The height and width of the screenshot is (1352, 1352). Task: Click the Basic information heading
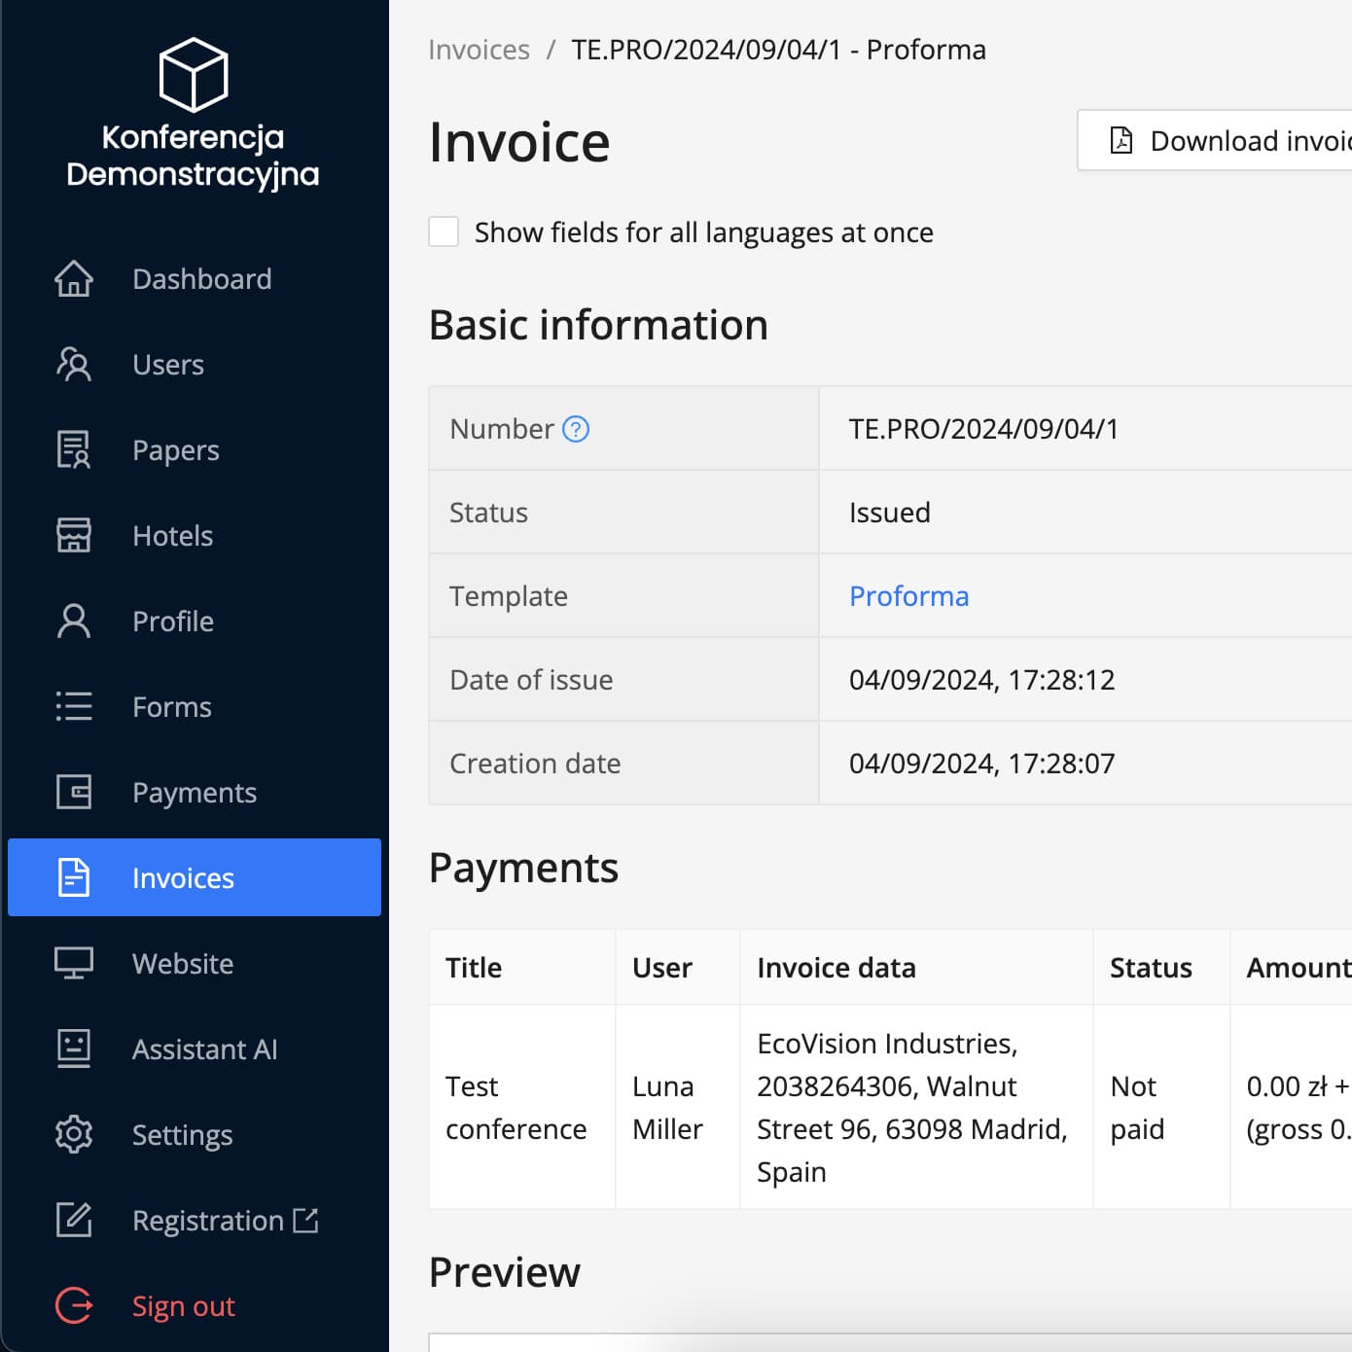click(598, 325)
